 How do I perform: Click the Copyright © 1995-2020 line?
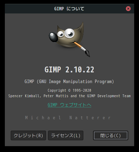pyautogui.click(x=69, y=90)
